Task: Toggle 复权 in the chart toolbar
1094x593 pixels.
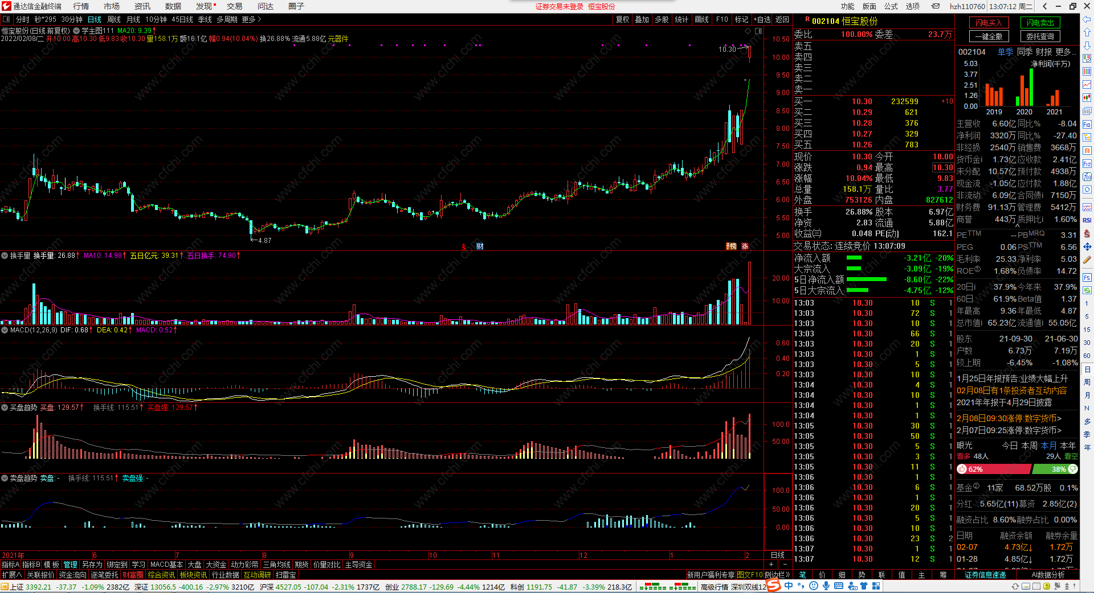Action: (x=623, y=19)
